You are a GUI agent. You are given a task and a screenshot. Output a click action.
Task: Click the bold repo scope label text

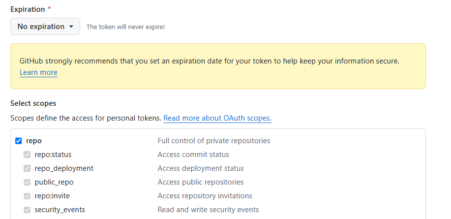pos(34,141)
